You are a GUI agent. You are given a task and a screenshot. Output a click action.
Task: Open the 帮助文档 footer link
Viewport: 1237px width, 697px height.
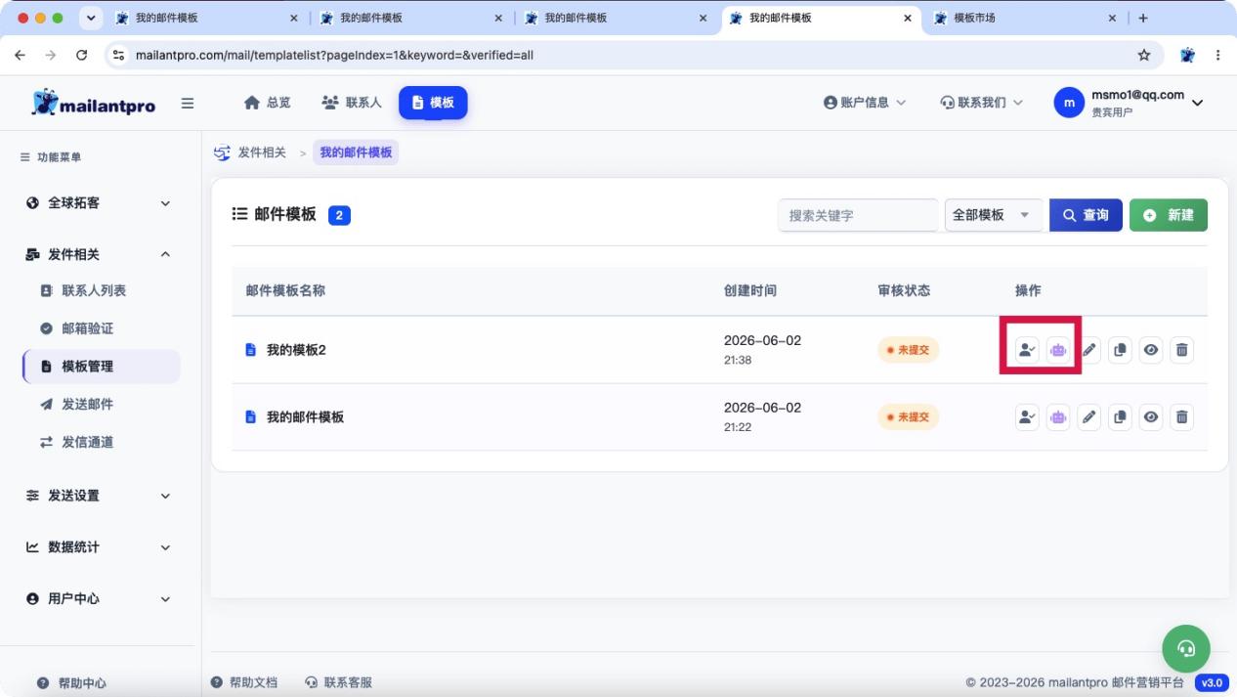tap(245, 682)
